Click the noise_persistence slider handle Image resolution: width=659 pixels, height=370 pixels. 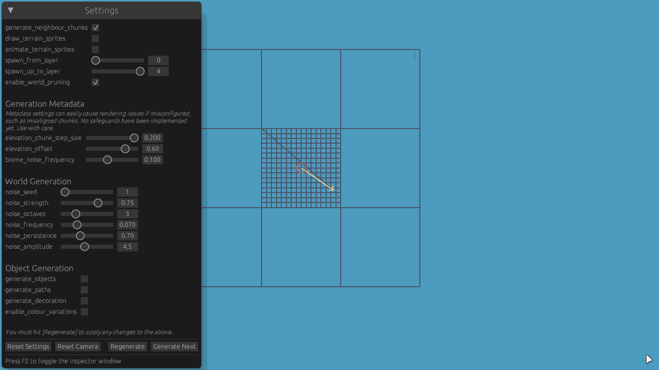coord(80,236)
